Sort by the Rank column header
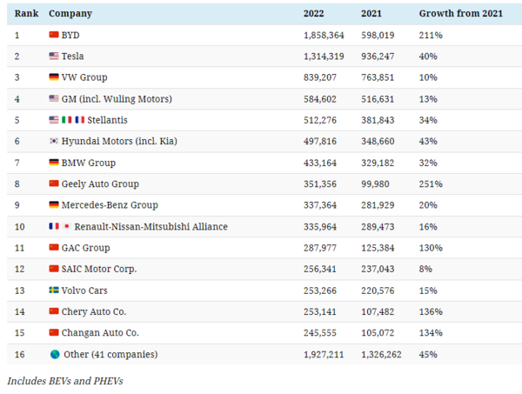Screen dimensions: 522x394 pos(23,14)
